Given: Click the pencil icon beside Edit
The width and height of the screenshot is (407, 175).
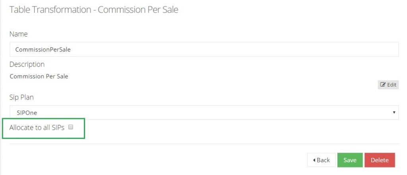Looking at the screenshot, I should click(x=383, y=85).
